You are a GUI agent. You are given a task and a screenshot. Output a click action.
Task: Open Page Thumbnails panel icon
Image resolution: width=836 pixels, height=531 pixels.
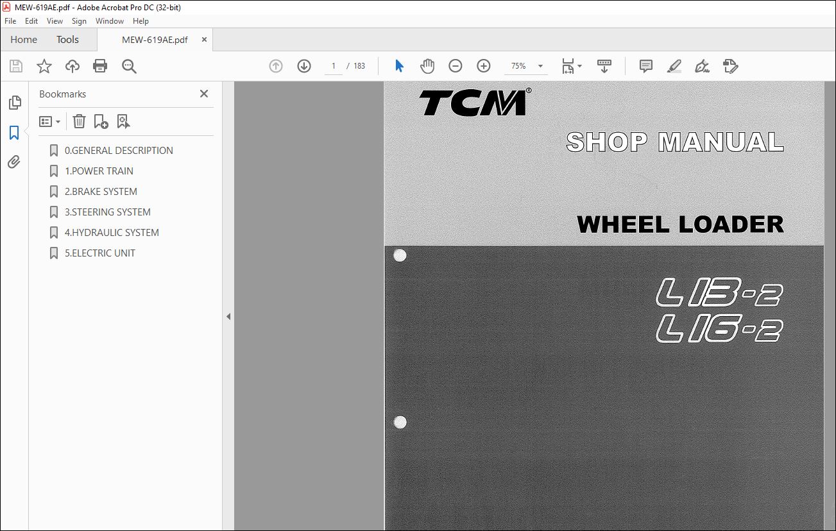click(x=14, y=103)
